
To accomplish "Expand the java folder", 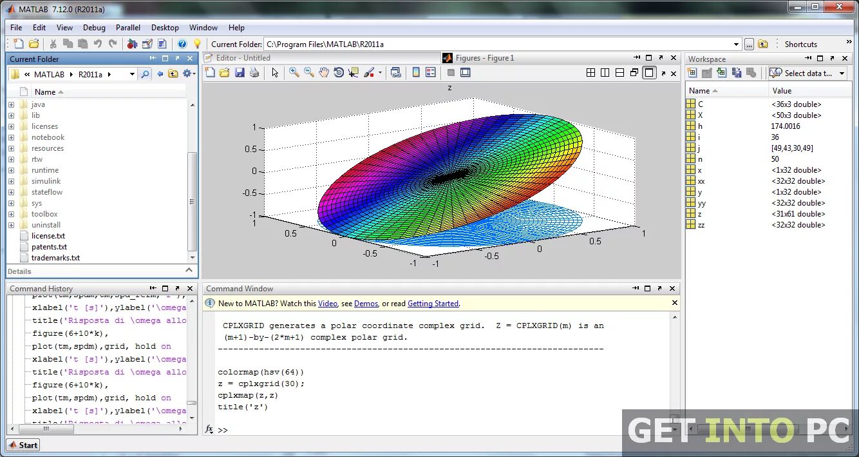I will click(11, 104).
